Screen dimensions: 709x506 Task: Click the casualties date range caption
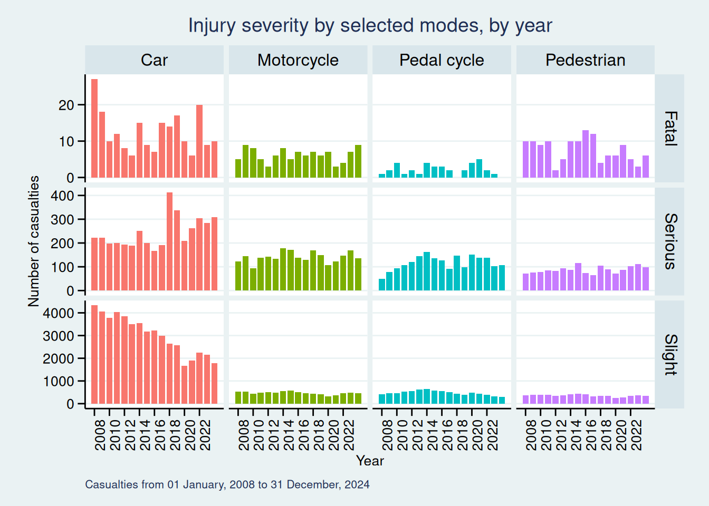tap(227, 484)
